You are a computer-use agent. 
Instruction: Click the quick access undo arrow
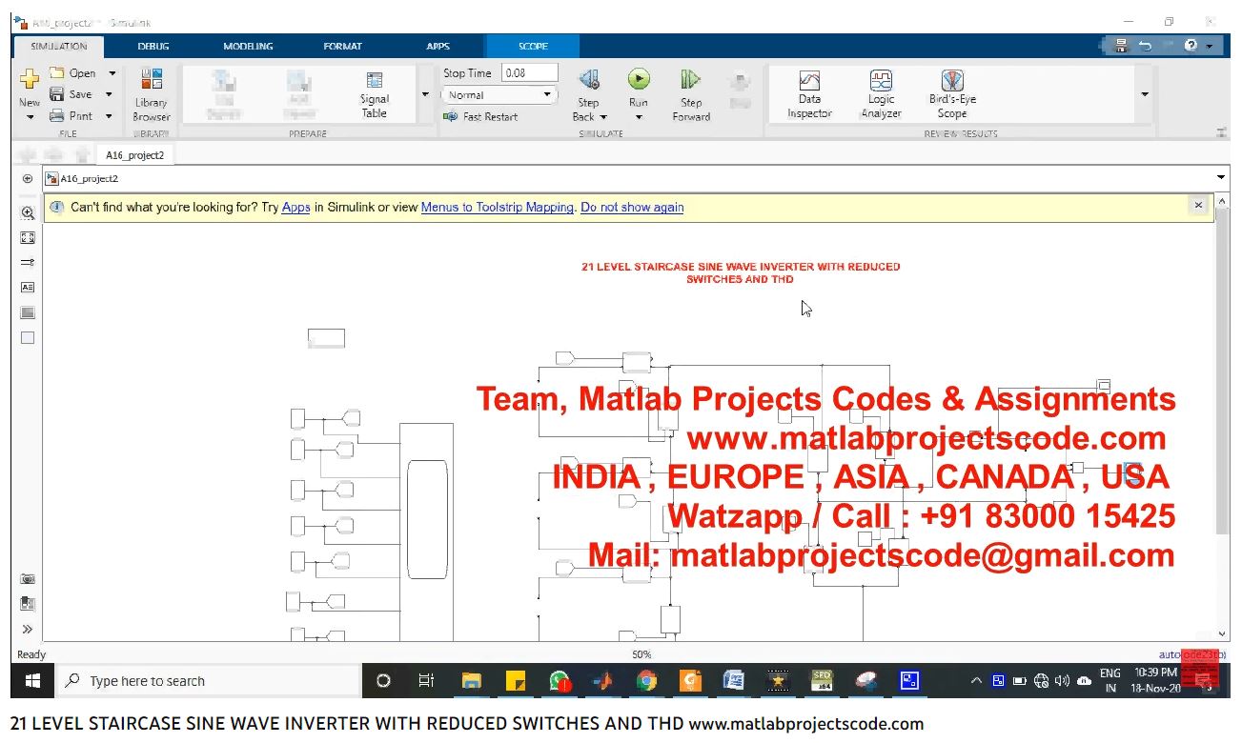(1145, 46)
